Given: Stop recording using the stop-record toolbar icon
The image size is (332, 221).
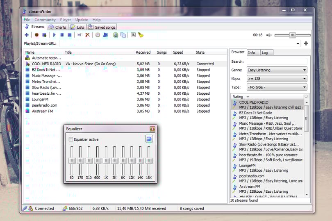Looking at the screenshot, I should (44, 35).
